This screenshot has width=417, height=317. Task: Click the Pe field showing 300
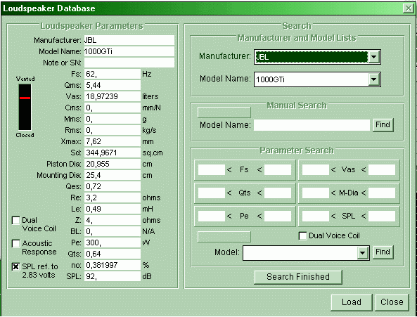[x=113, y=242]
